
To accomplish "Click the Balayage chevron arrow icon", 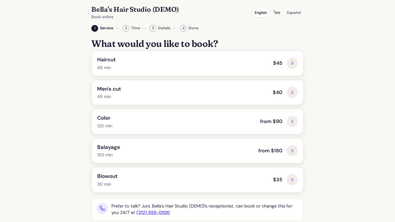I will click(292, 151).
